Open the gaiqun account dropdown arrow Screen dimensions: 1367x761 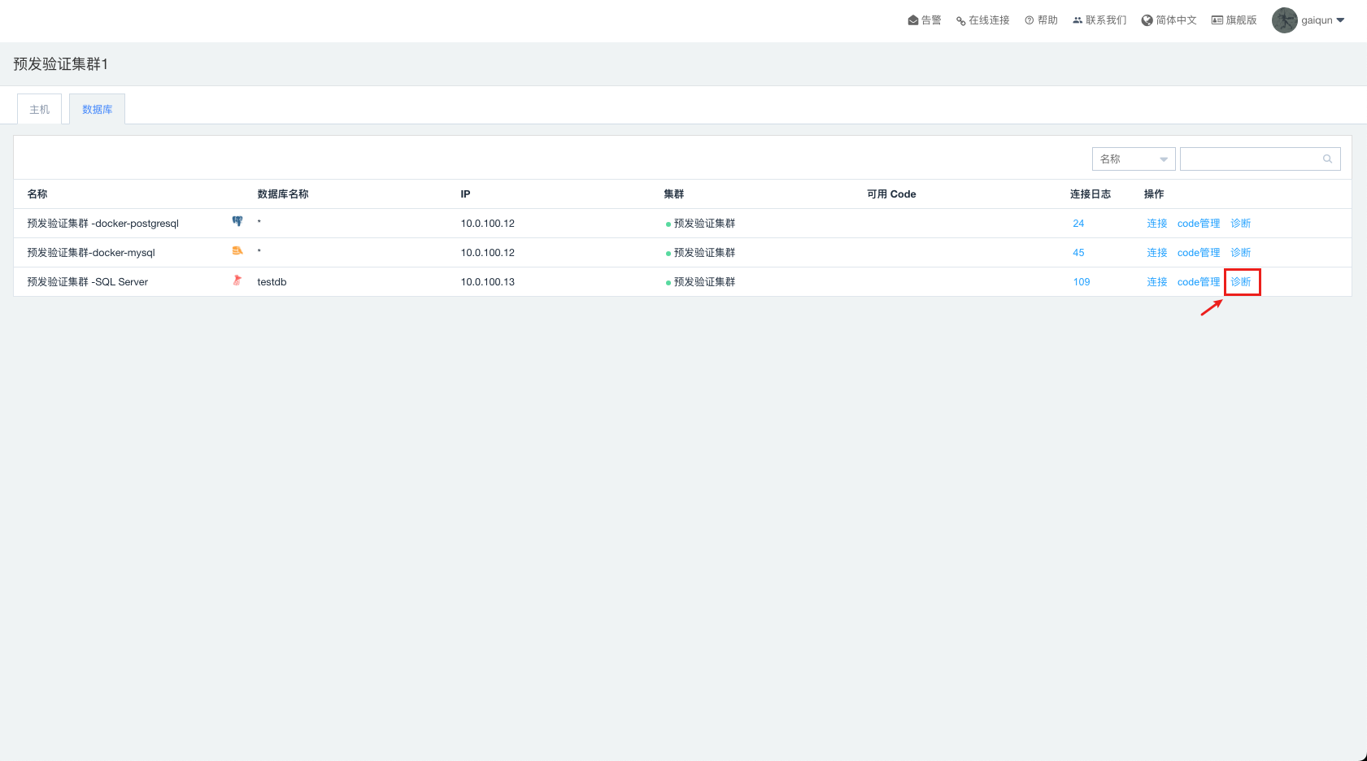coord(1340,20)
